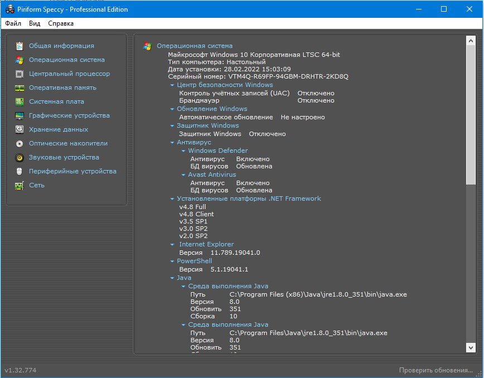Image resolution: width=484 pixels, height=378 pixels.
Task: Collapse Avast Antivirus subsection
Action: click(183, 175)
